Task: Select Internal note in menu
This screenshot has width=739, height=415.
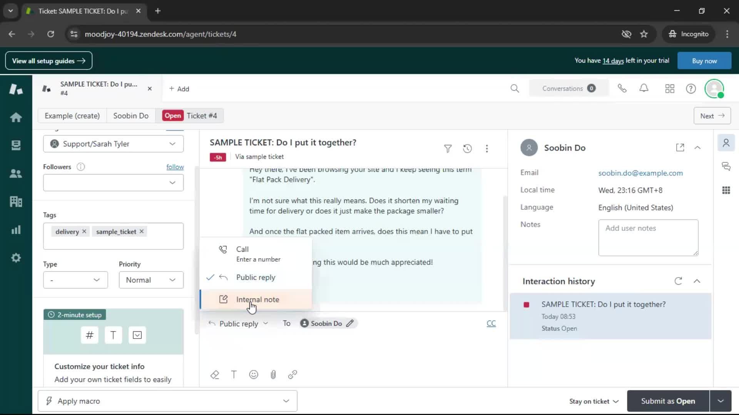Action: click(x=256, y=299)
